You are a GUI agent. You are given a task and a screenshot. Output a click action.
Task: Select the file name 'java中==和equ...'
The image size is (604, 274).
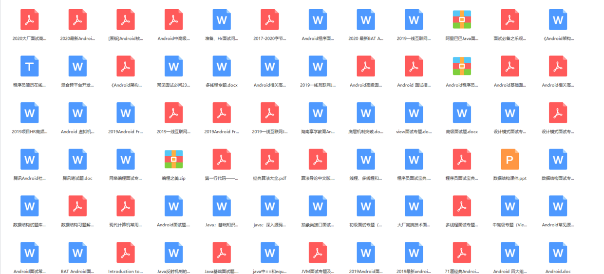click(x=269, y=272)
